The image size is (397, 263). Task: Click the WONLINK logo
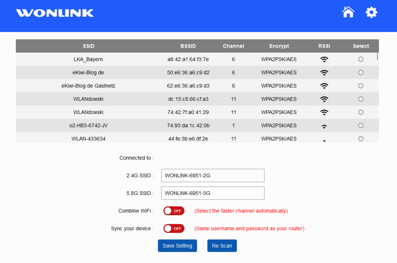[x=54, y=13]
